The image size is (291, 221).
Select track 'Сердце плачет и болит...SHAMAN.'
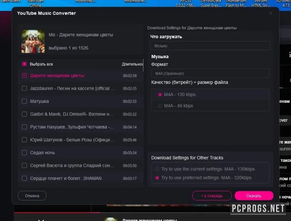click(66, 178)
